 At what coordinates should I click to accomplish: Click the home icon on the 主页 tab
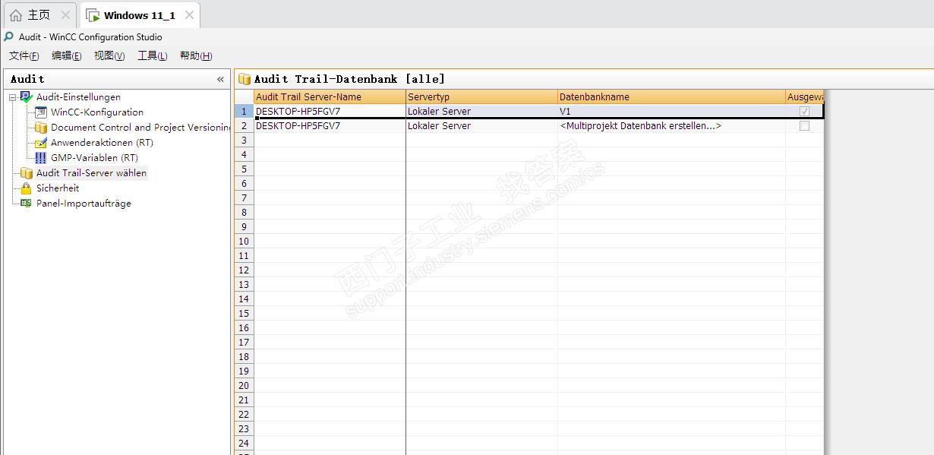(16, 15)
